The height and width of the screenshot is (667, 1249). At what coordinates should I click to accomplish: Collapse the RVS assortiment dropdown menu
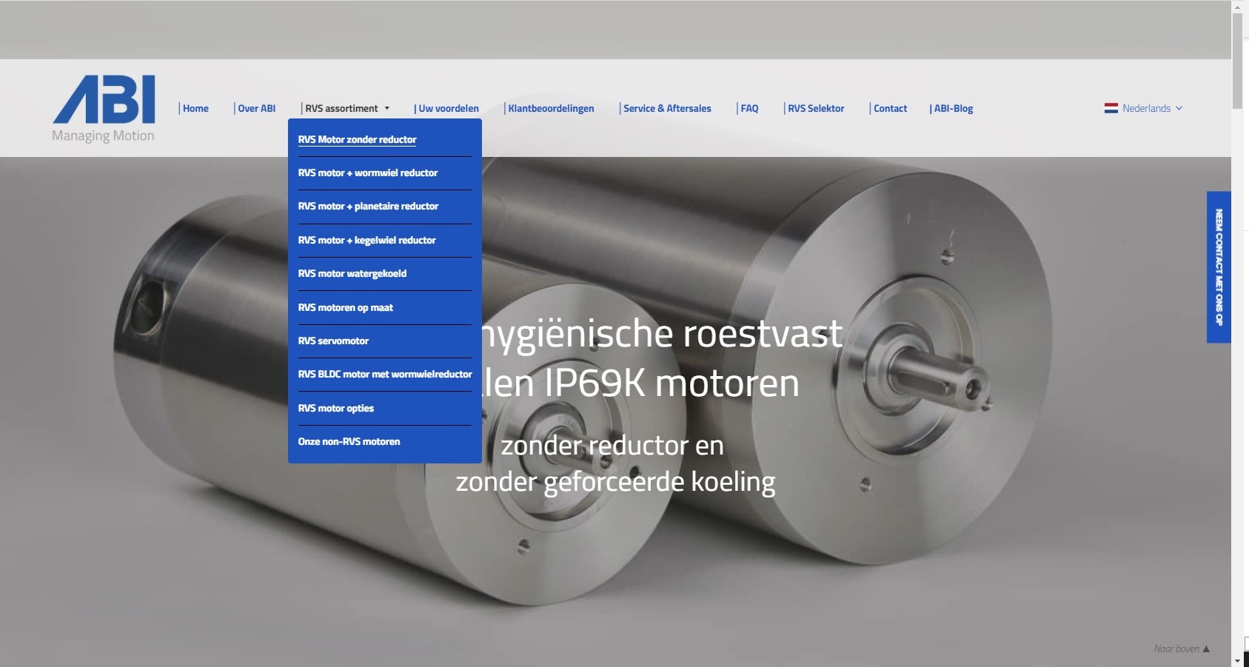346,108
